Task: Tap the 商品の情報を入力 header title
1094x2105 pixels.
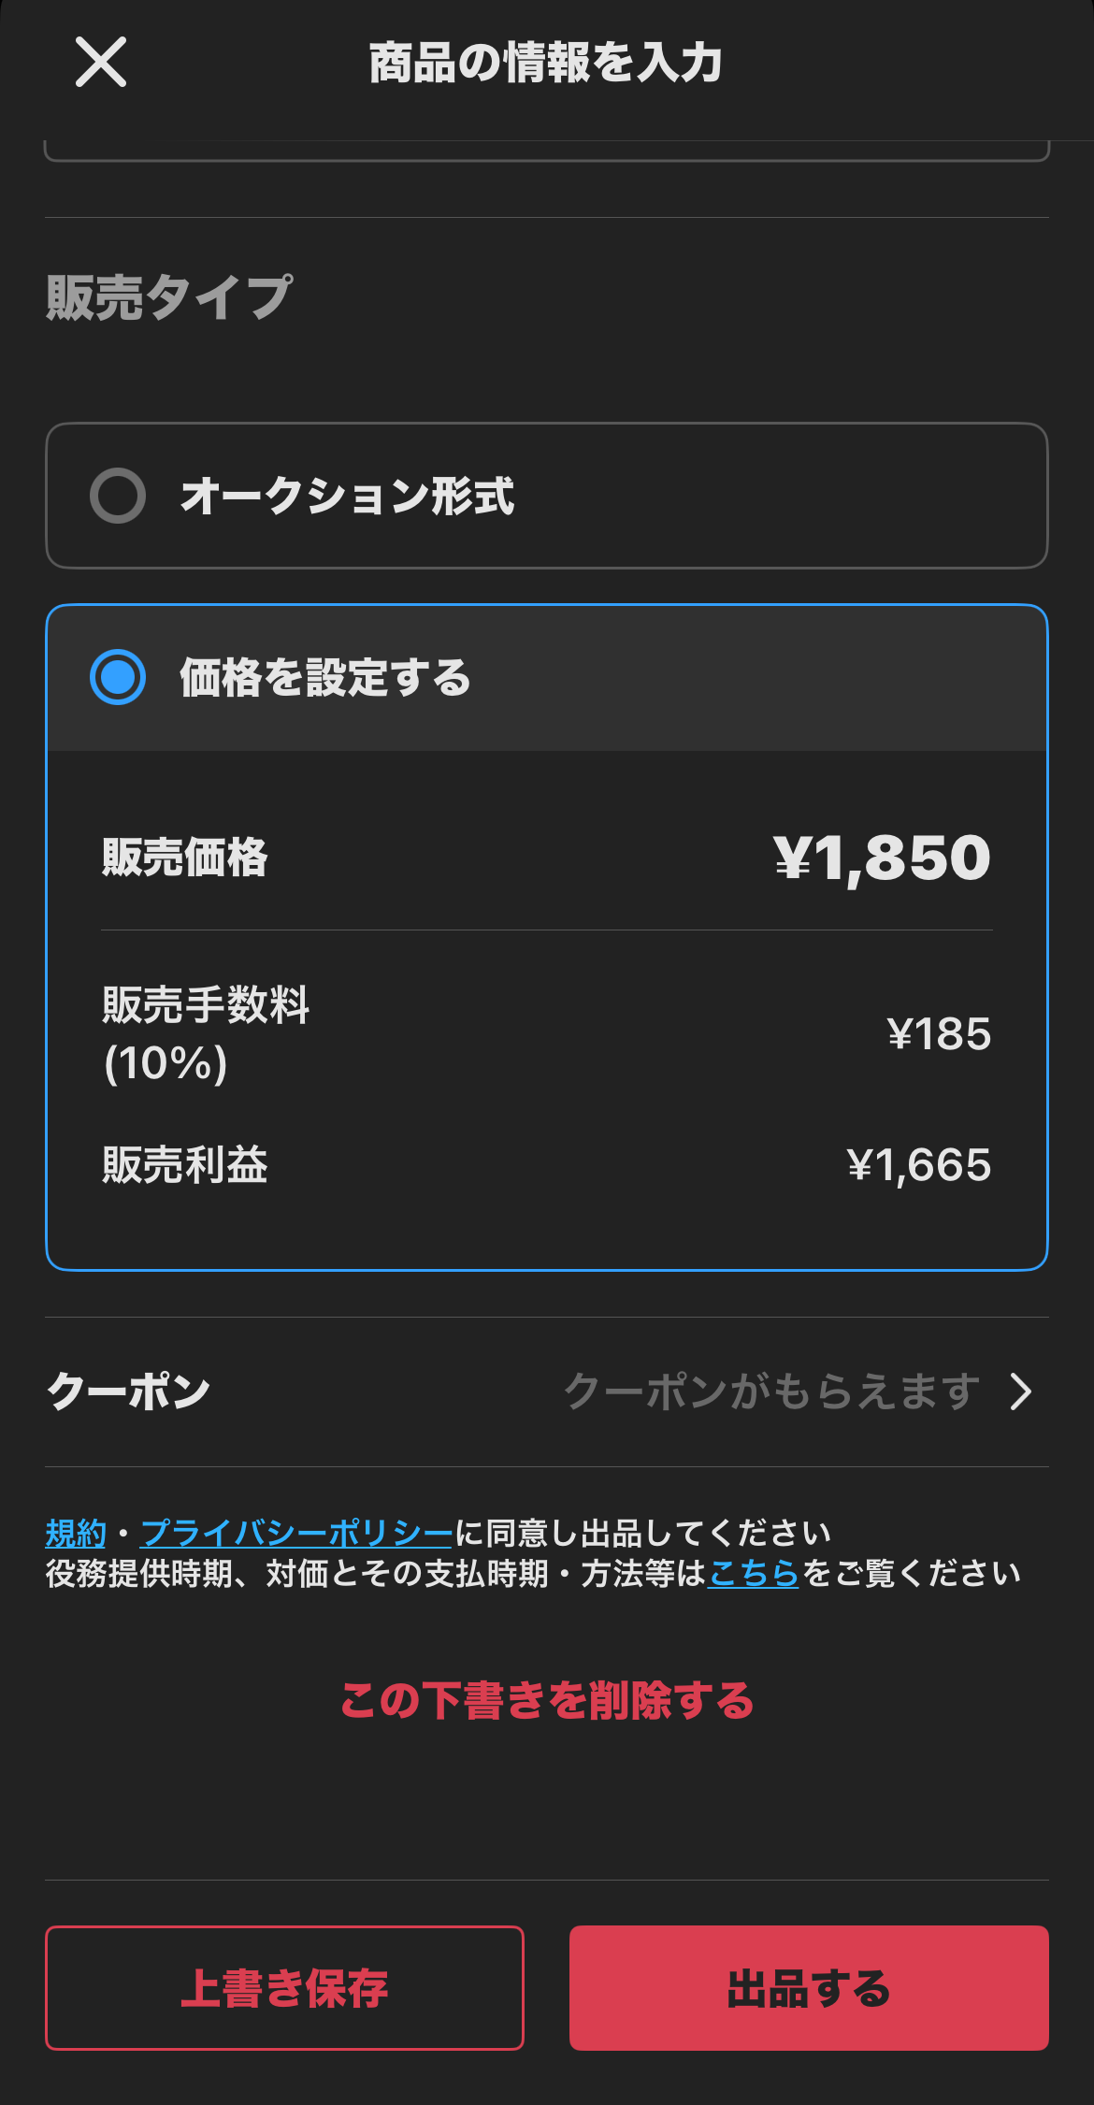Action: pyautogui.click(x=546, y=63)
